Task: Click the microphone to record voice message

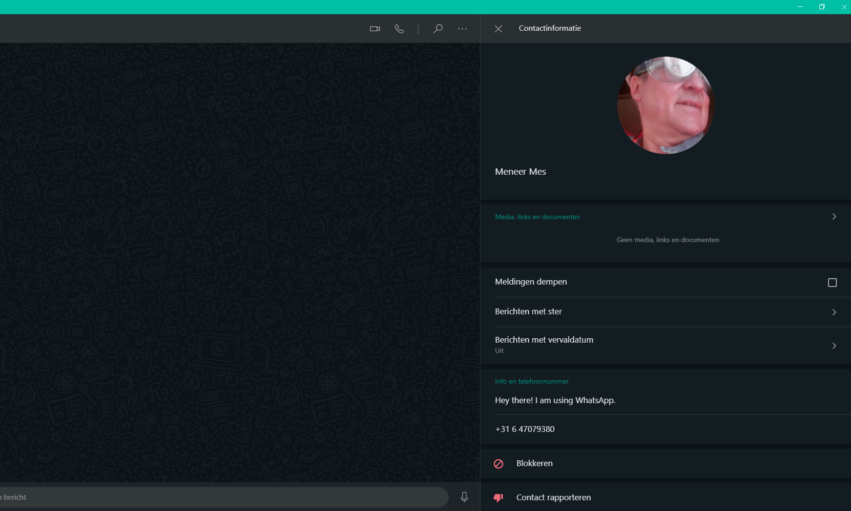Action: click(464, 497)
